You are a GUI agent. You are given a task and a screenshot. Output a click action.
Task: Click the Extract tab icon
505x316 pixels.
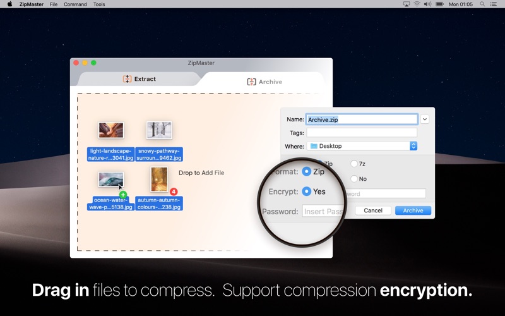click(128, 79)
